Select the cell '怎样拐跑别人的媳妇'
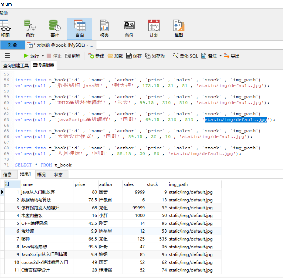The image size is (283, 278). 47,208
